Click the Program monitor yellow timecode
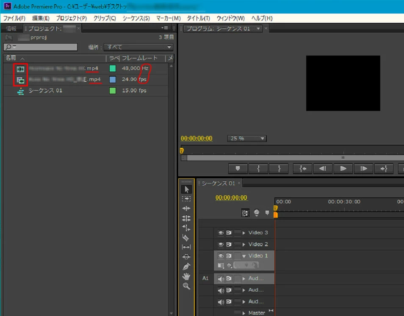This screenshot has width=404, height=316. [196, 139]
